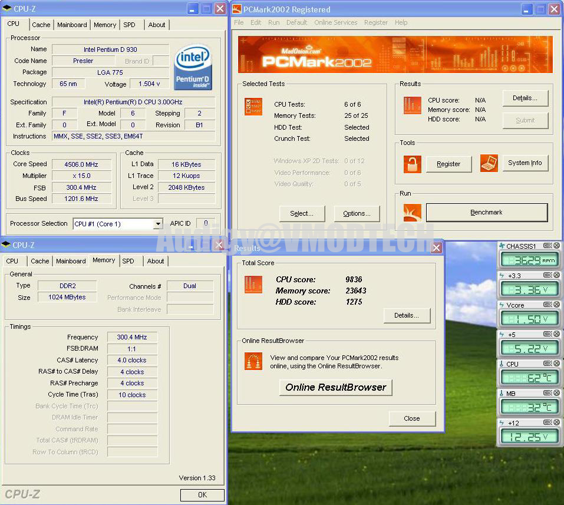564x505 pixels.
Task: Close the Vcore monitor panel
Action: 556,305
